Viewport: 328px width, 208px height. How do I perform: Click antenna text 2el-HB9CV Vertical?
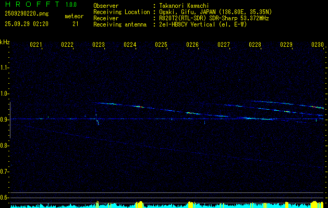[187, 24]
